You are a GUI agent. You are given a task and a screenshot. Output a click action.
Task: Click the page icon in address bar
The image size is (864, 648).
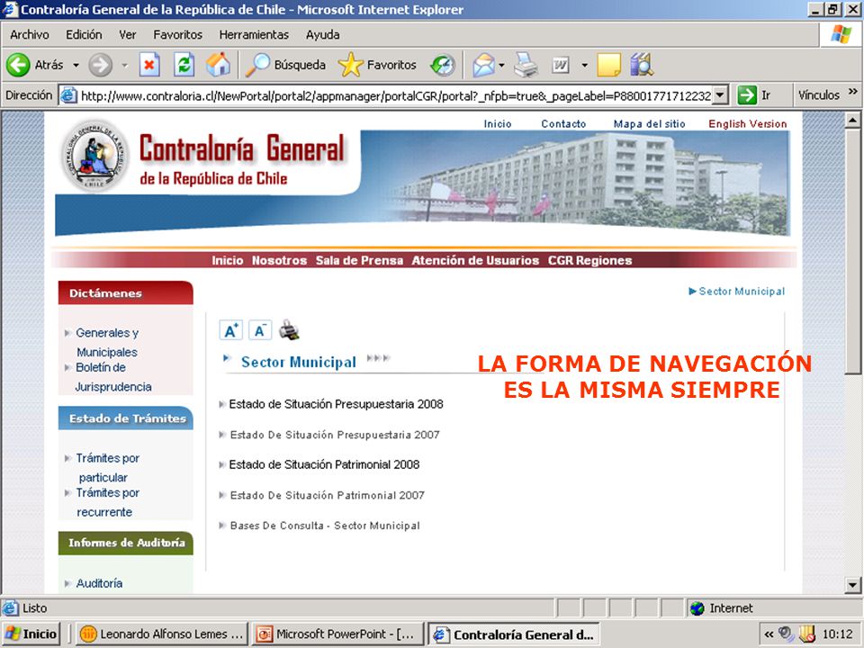[68, 95]
